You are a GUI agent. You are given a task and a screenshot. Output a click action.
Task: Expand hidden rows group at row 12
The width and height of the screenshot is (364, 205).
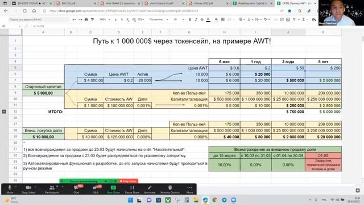pos(4,112)
